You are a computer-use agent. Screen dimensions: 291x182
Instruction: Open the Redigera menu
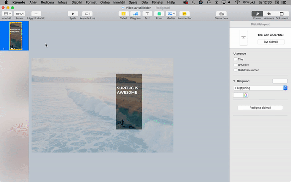(x=48, y=2)
